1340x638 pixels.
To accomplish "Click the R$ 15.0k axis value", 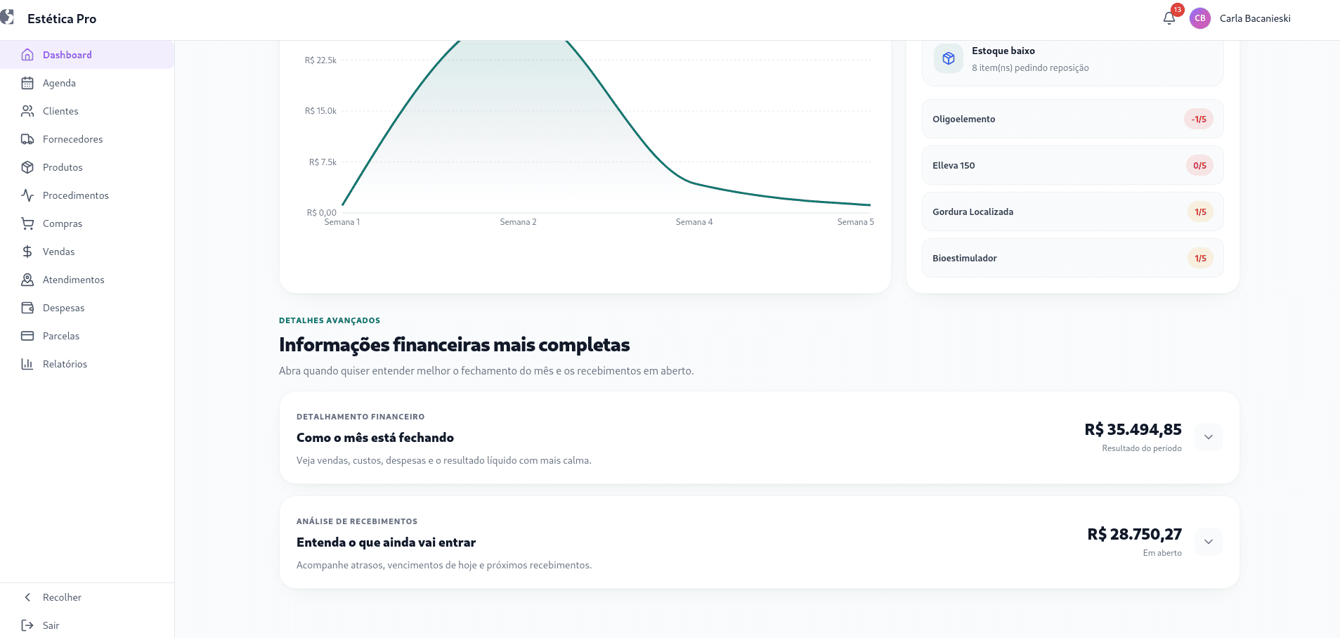I will click(x=320, y=111).
